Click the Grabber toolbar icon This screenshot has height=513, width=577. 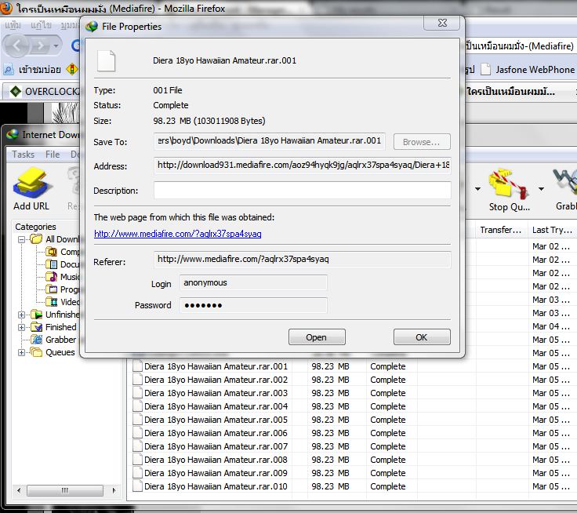point(566,190)
